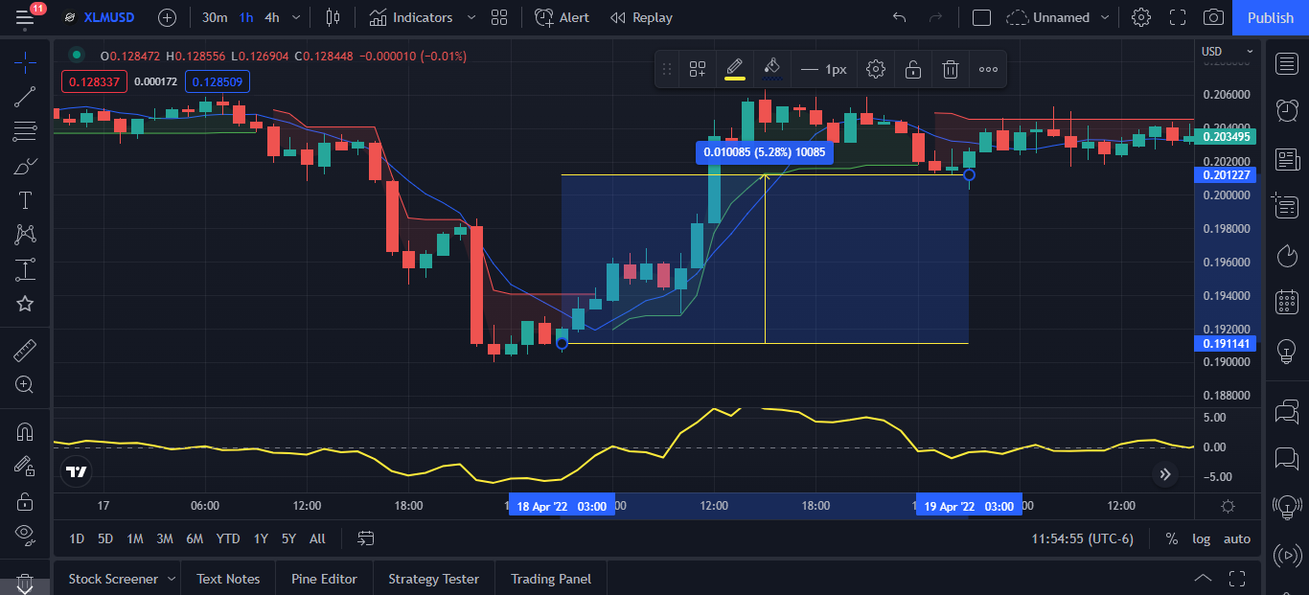This screenshot has width=1309, height=595.
Task: Select the zoom in tool
Action: tap(25, 385)
